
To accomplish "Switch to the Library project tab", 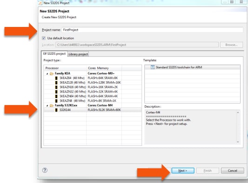I will click(78, 54).
